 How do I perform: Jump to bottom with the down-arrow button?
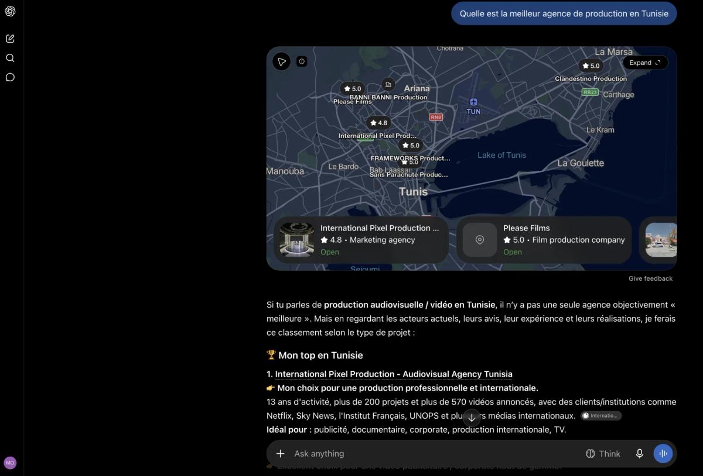tap(472, 418)
